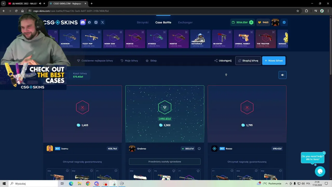The width and height of the screenshot is (332, 187).
Task: Click the 3016.23zł wallet balance
Action: [240, 22]
